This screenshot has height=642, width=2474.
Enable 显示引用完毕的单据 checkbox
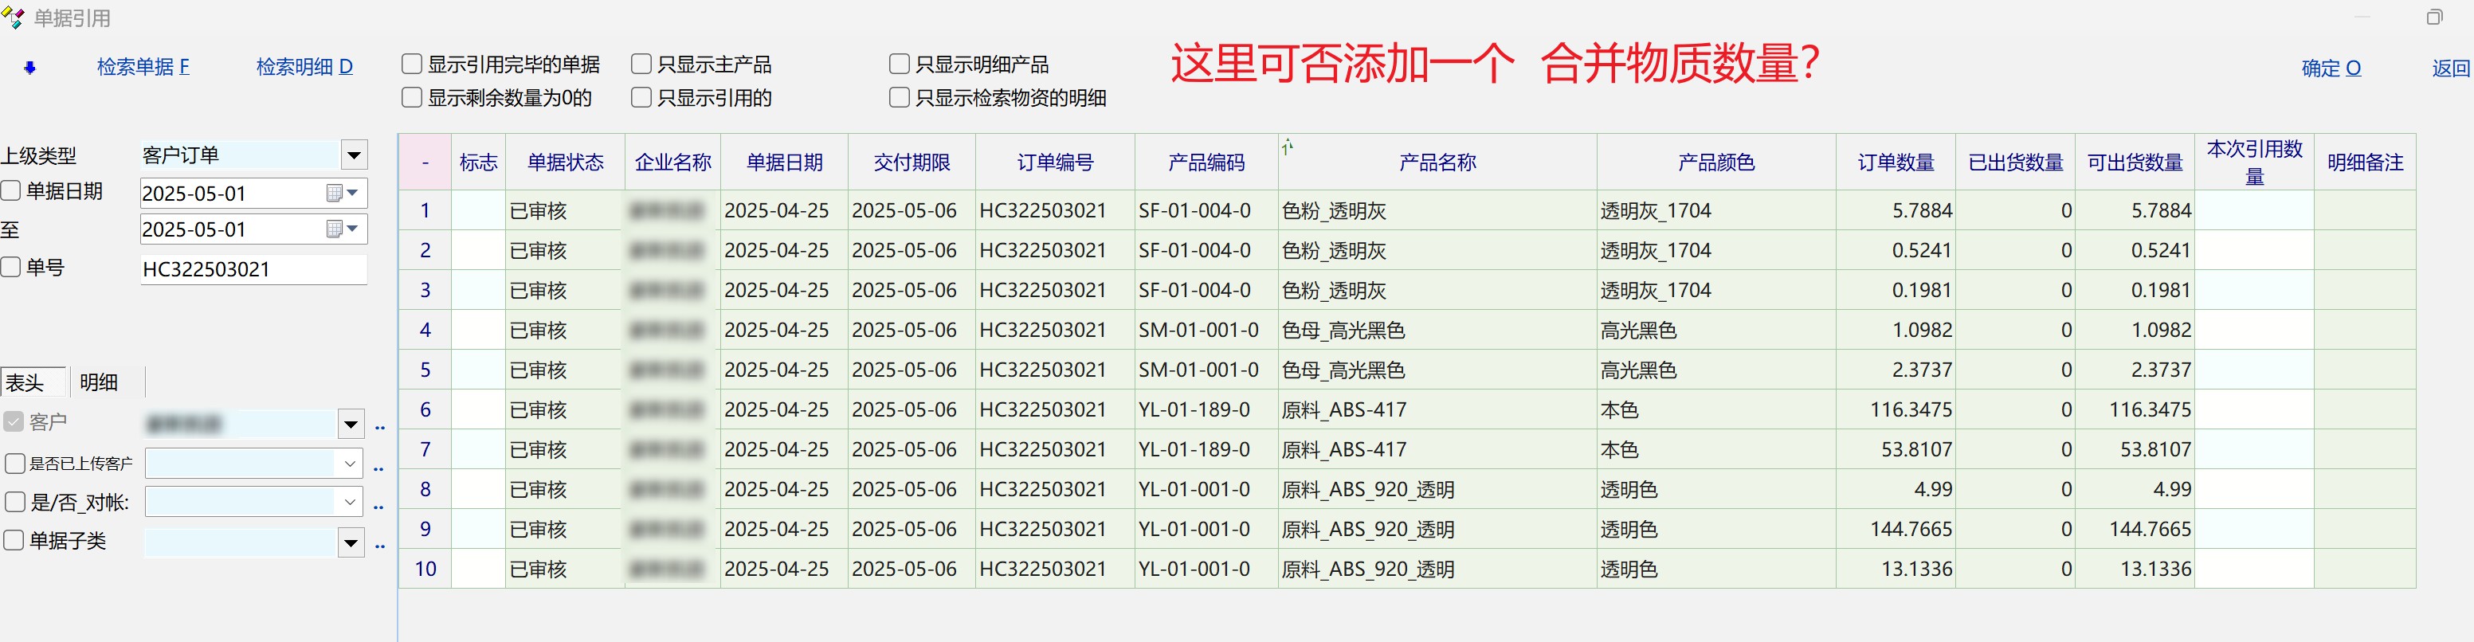click(x=412, y=65)
